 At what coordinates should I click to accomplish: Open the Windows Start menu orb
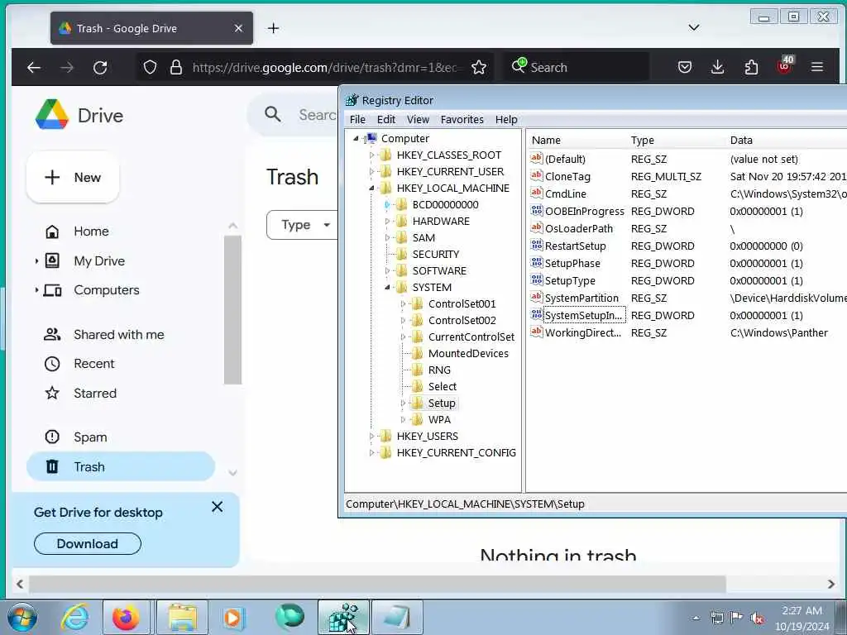point(22,618)
